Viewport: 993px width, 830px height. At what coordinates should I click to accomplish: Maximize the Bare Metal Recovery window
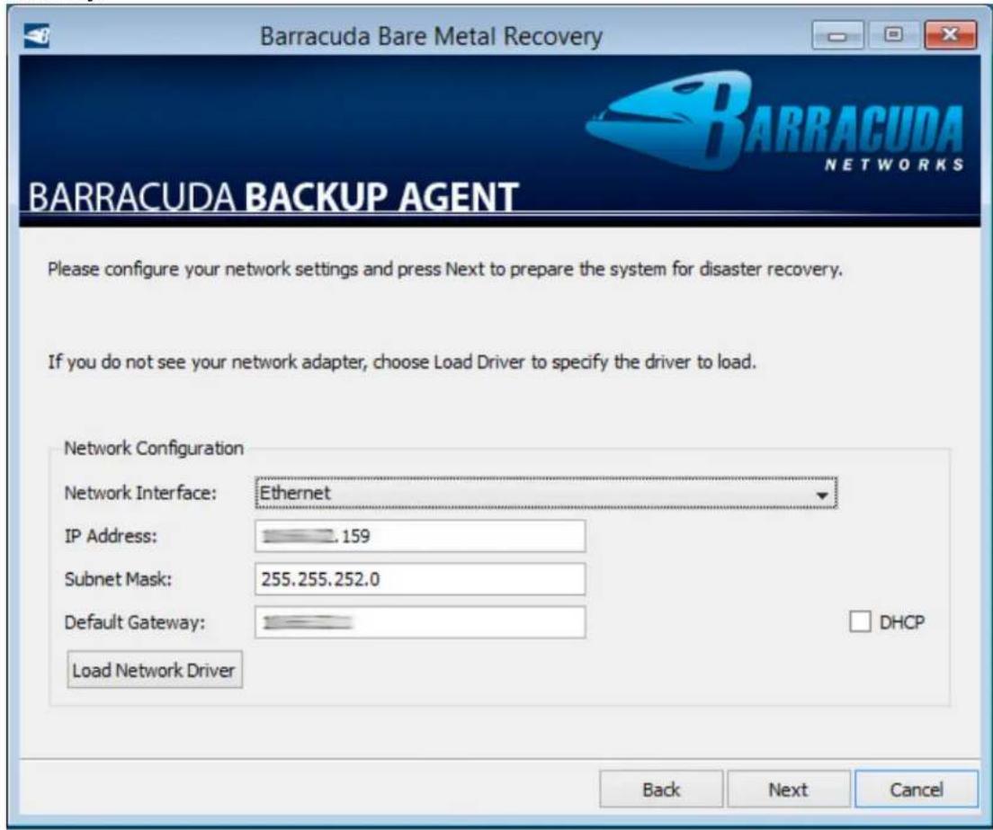tap(893, 35)
